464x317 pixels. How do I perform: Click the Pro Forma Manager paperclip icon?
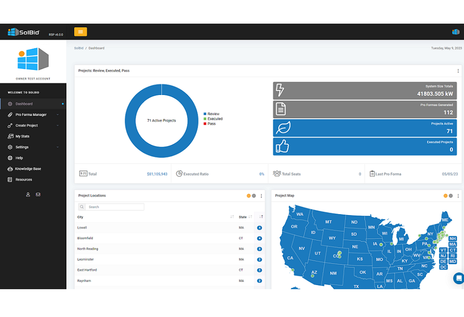10,114
